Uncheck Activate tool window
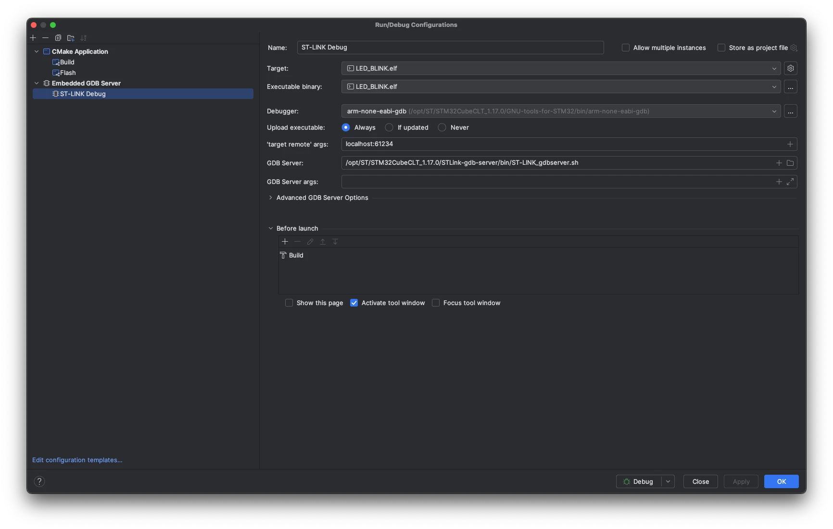 354,303
